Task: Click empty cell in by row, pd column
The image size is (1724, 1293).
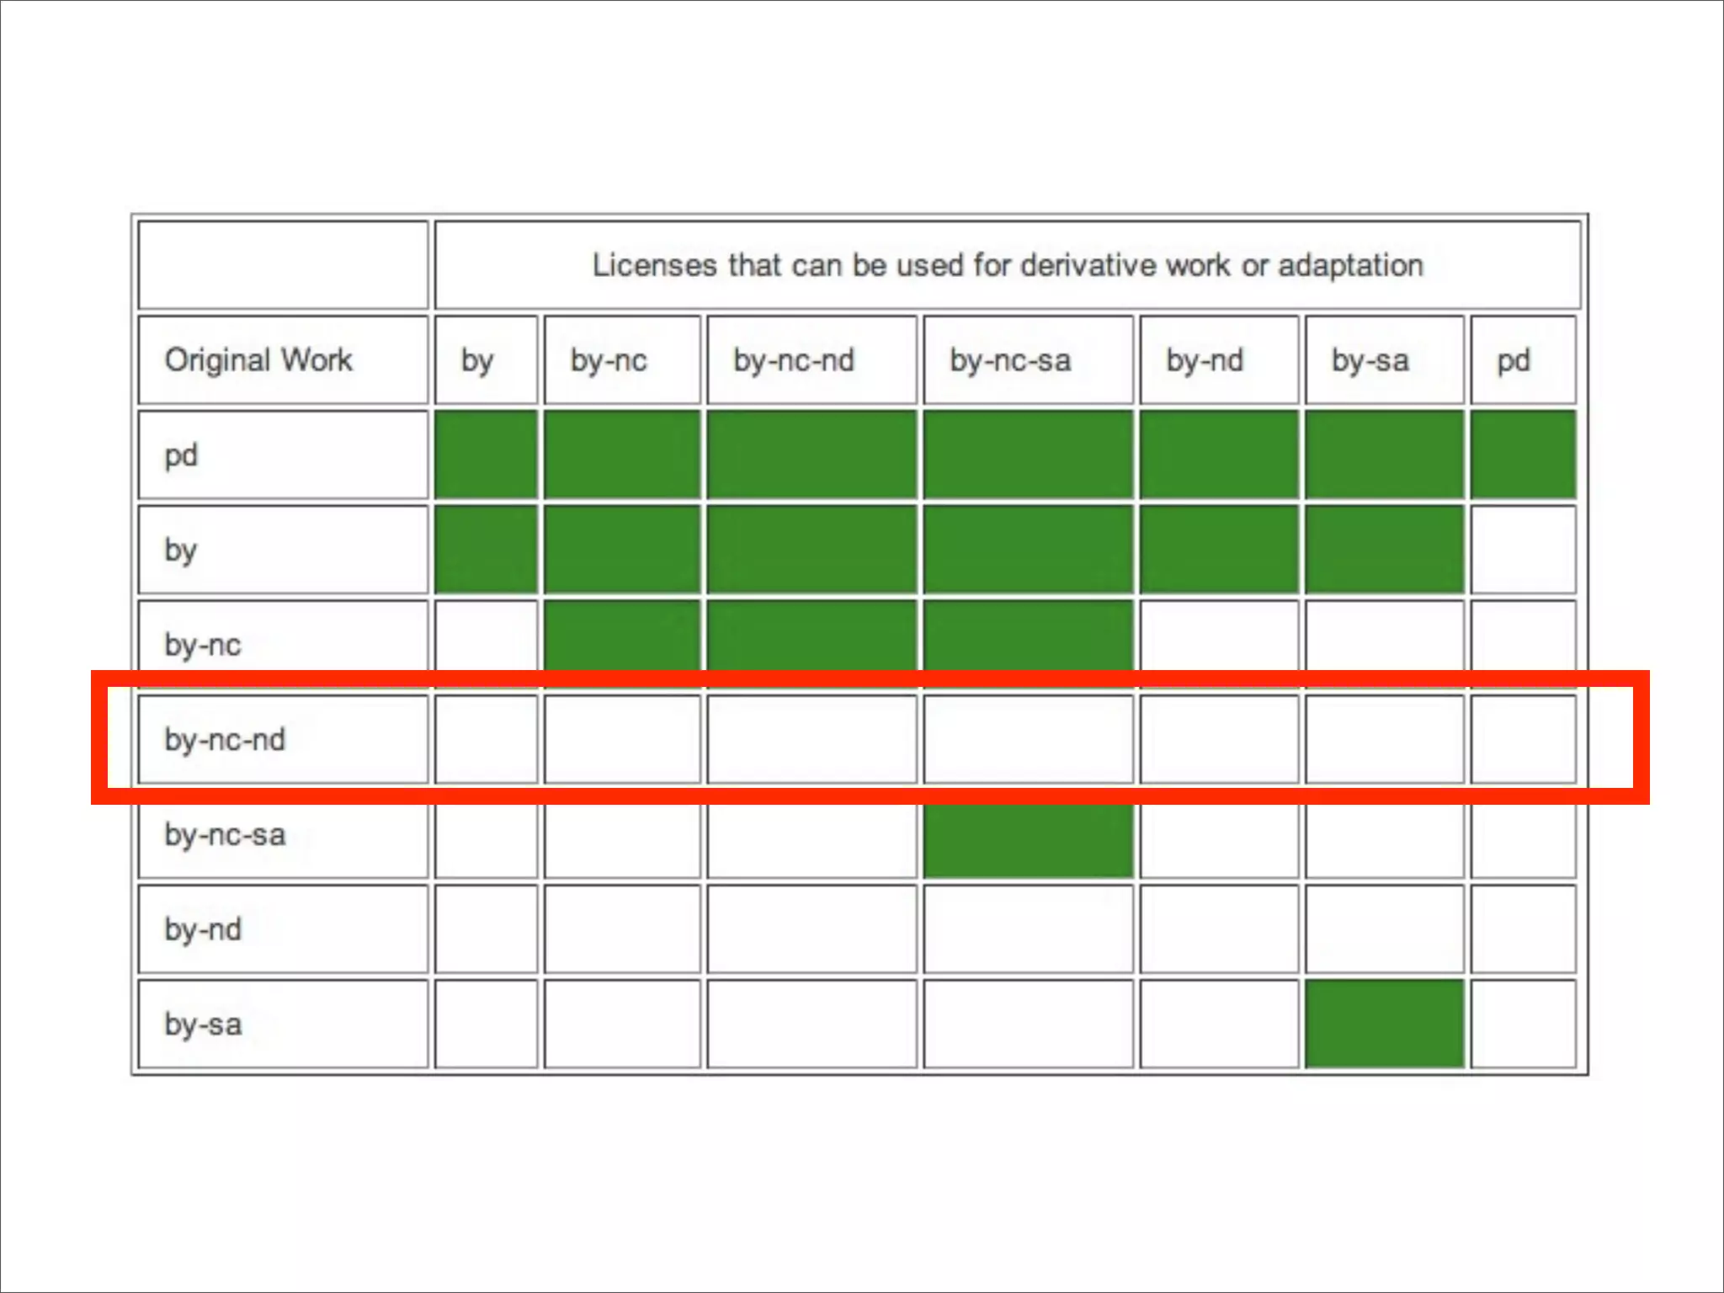Action: [x=1523, y=550]
